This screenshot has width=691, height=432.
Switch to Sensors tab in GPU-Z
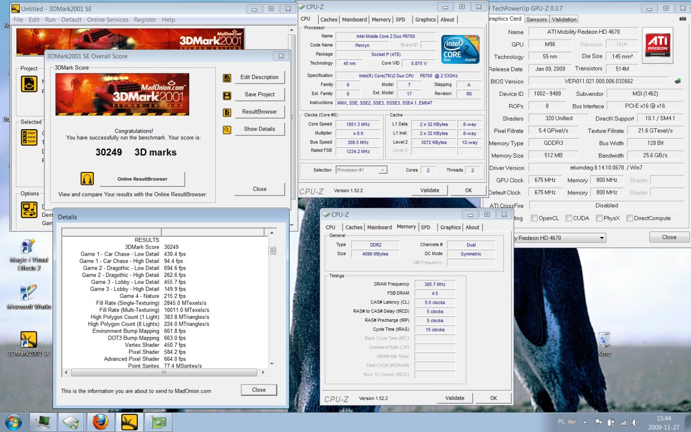pyautogui.click(x=536, y=19)
